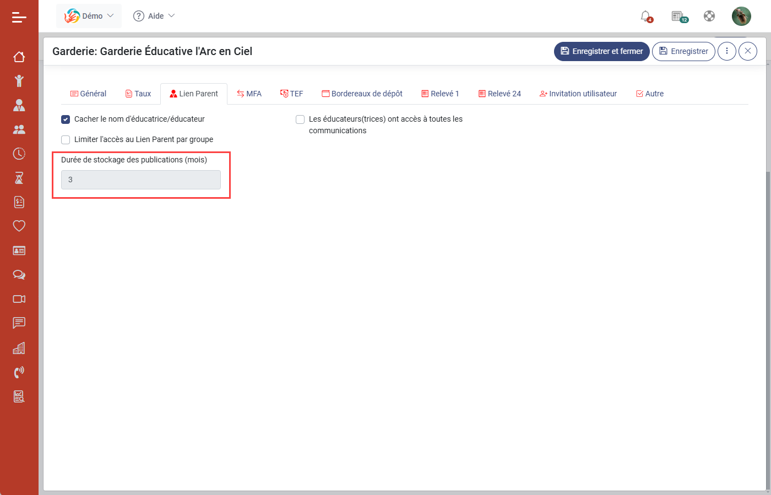Click the lifebuoy support icon
The width and height of the screenshot is (771, 495).
[709, 16]
